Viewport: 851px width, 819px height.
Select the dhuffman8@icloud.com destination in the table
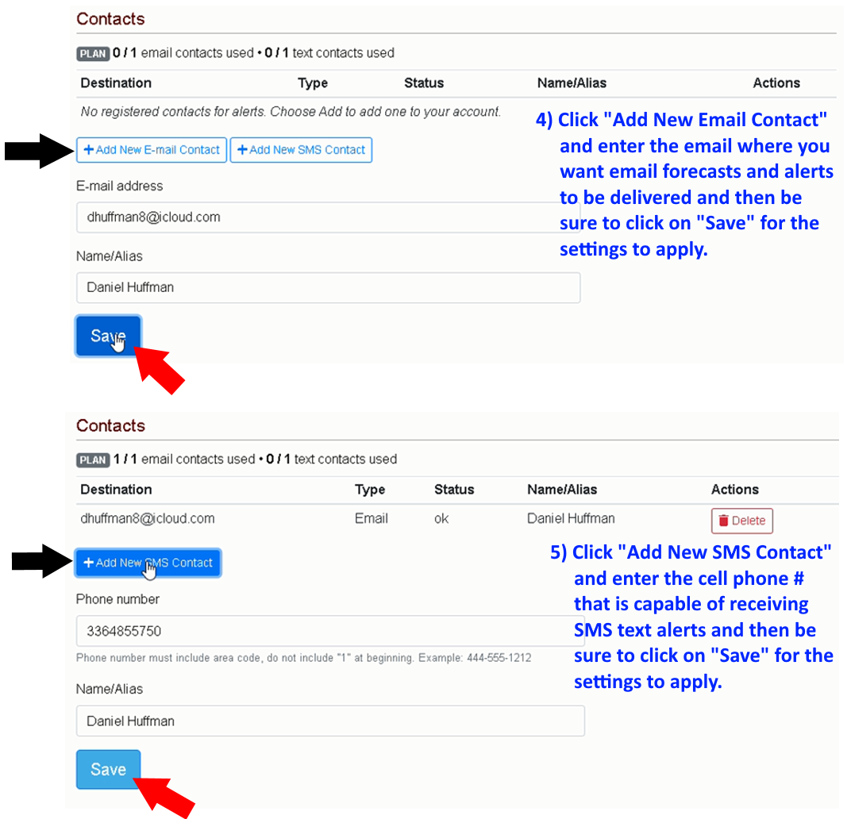(x=148, y=519)
